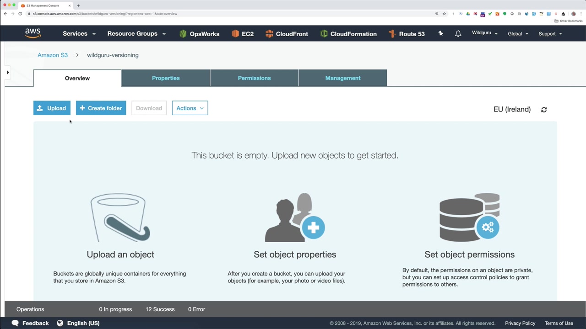Launch the CloudFormation service shortcut
586x329 pixels.
348,34
